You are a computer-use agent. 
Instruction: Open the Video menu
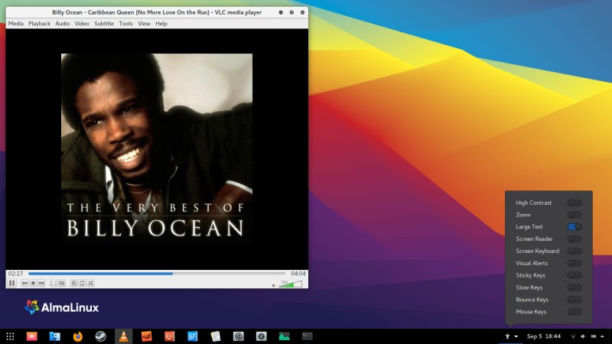(82, 24)
